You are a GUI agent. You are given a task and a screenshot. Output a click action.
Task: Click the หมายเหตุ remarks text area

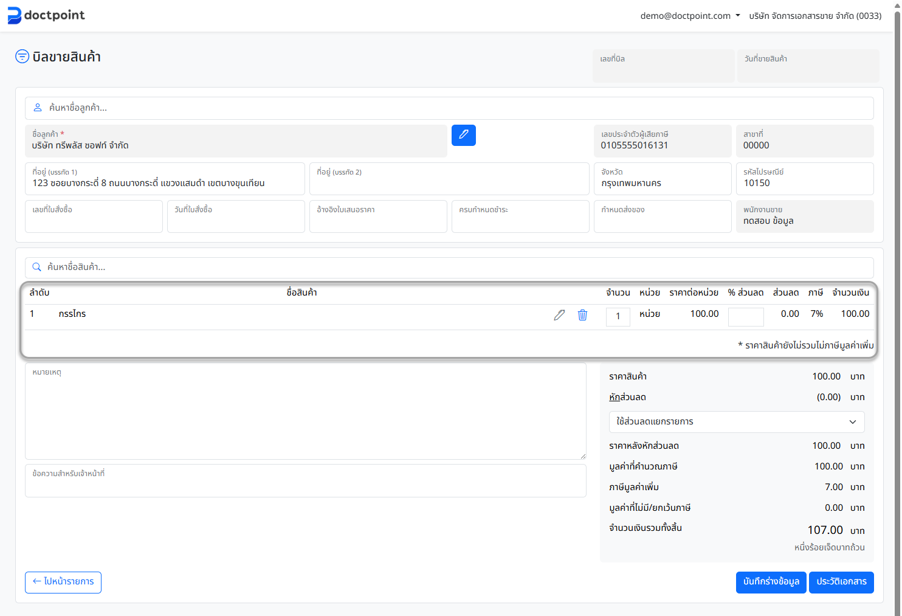click(x=305, y=414)
